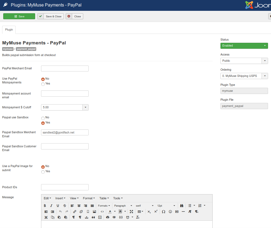Enable Paypal use Sandbox option
The height and width of the screenshot is (228, 271).
43,123
